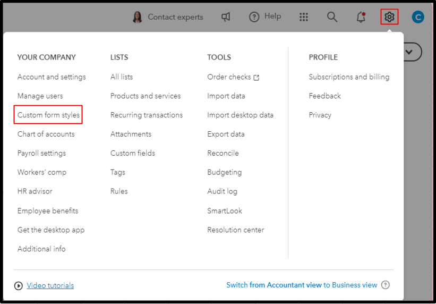Open Account and settings
The width and height of the screenshot is (436, 304).
click(52, 77)
